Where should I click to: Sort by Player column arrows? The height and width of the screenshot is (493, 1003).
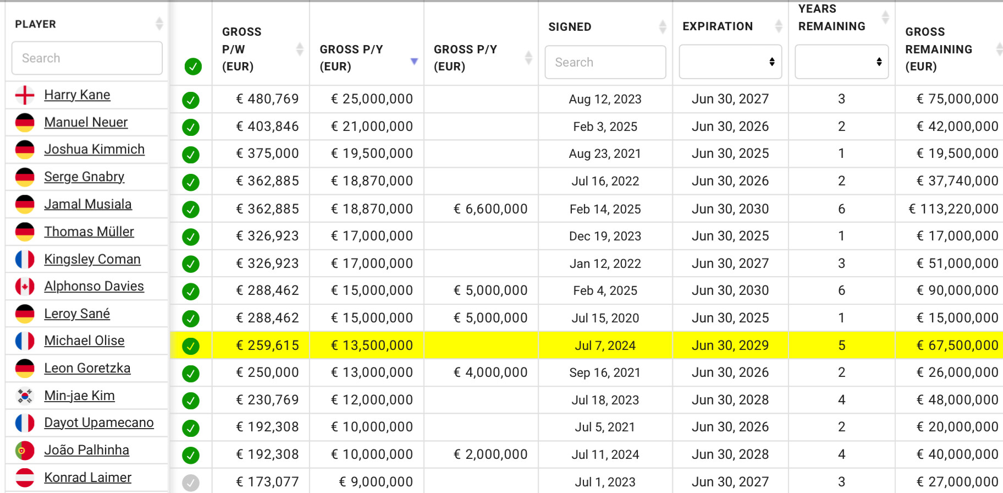[159, 24]
